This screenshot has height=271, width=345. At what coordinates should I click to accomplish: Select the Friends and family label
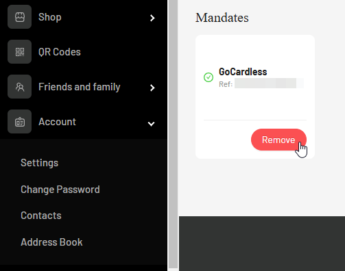click(80, 87)
